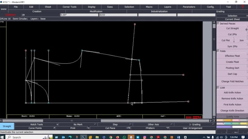Pick the purple swatch in the color palette
Image resolution: width=248 pixels, height=139 pixels.
(224, 127)
